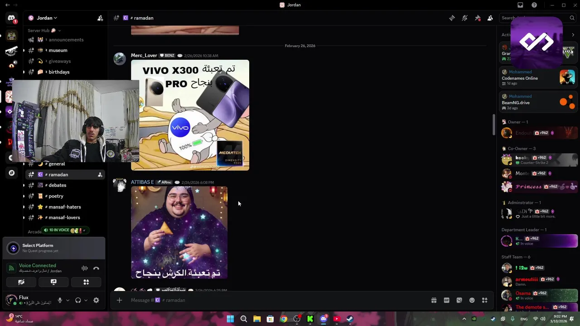Click Merc_Lover username
The height and width of the screenshot is (326, 580).
[x=144, y=55]
